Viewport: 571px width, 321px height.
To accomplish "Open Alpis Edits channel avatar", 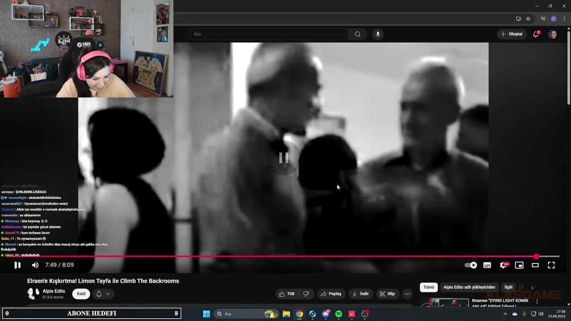I will (x=33, y=293).
